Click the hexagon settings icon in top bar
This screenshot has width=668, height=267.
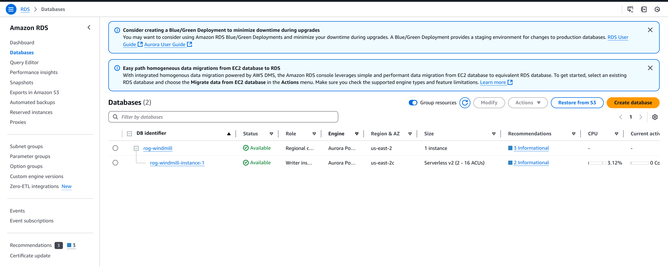point(657,9)
